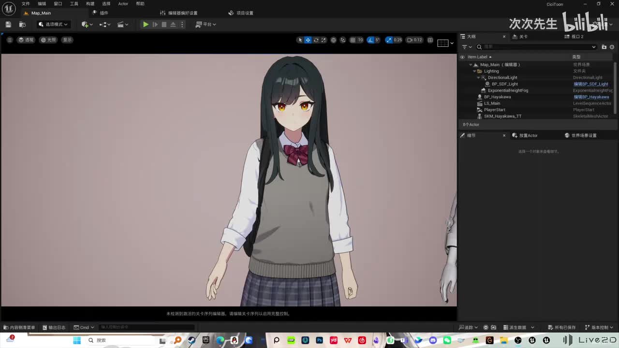This screenshot has width=619, height=348.
Task: Collapse the DirectionalLight tree node
Action: coord(478,77)
